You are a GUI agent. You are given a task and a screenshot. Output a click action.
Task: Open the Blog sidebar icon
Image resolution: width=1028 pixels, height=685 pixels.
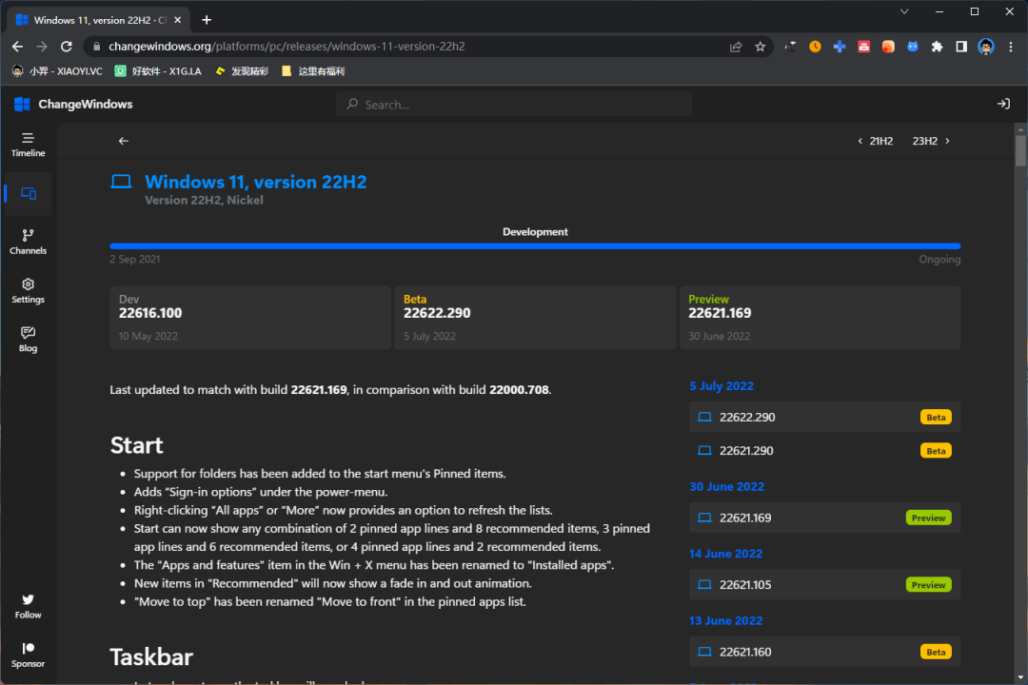pyautogui.click(x=28, y=339)
